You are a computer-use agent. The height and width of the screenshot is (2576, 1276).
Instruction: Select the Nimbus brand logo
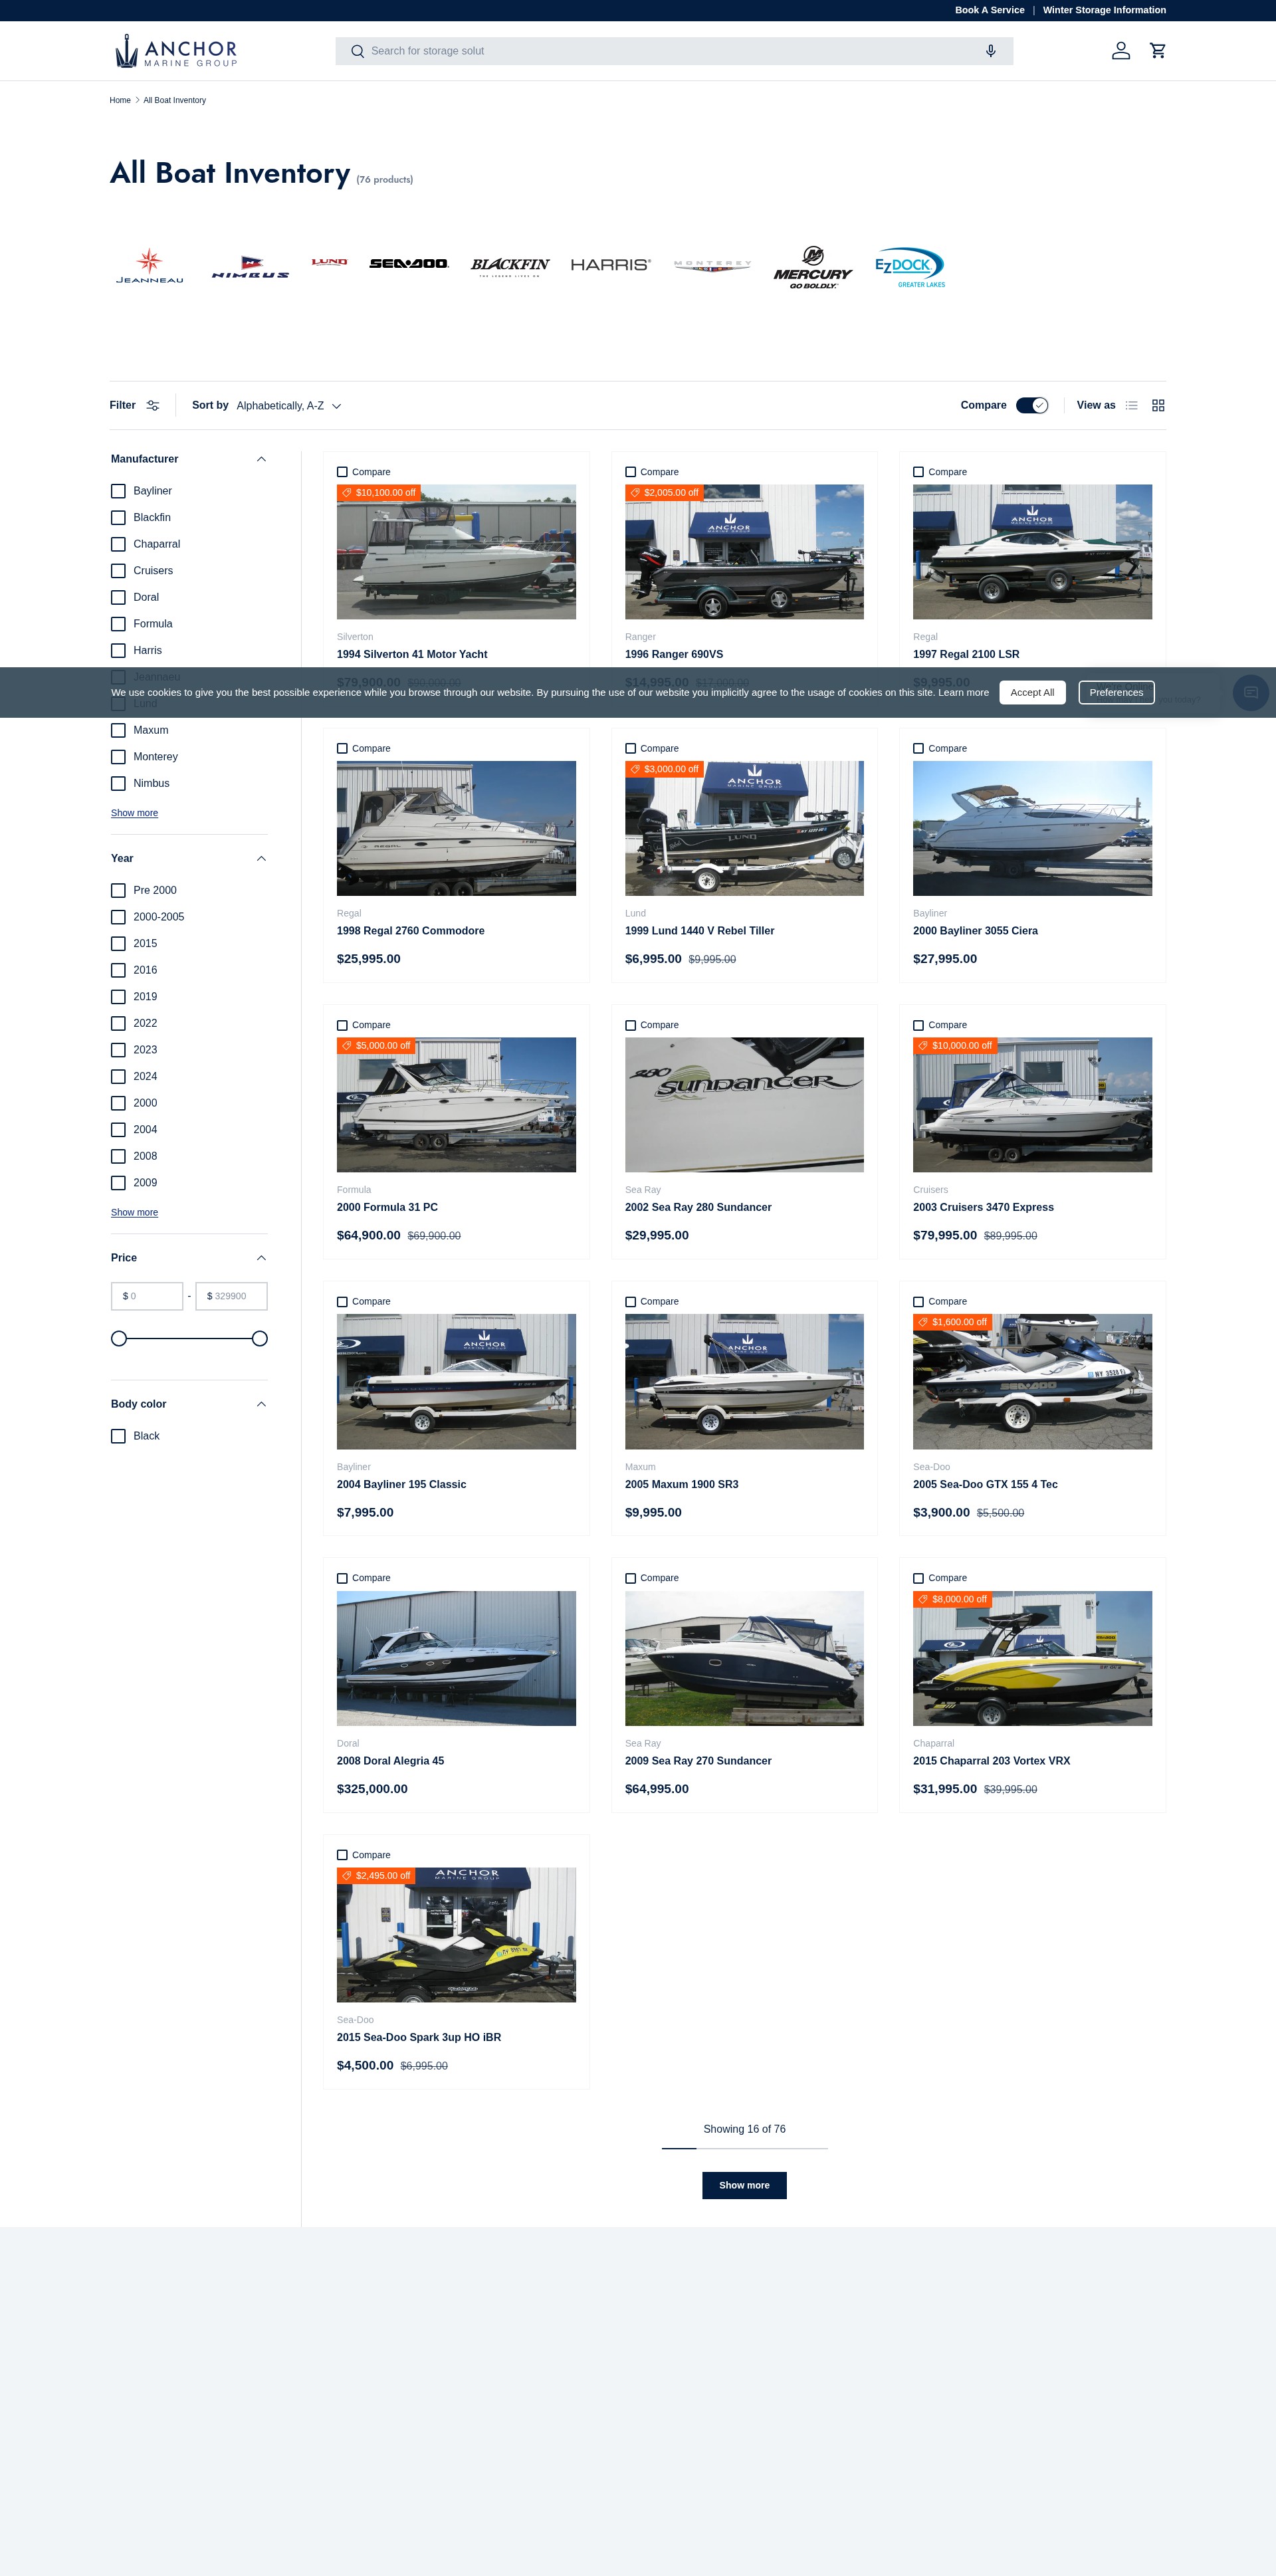click(250, 267)
